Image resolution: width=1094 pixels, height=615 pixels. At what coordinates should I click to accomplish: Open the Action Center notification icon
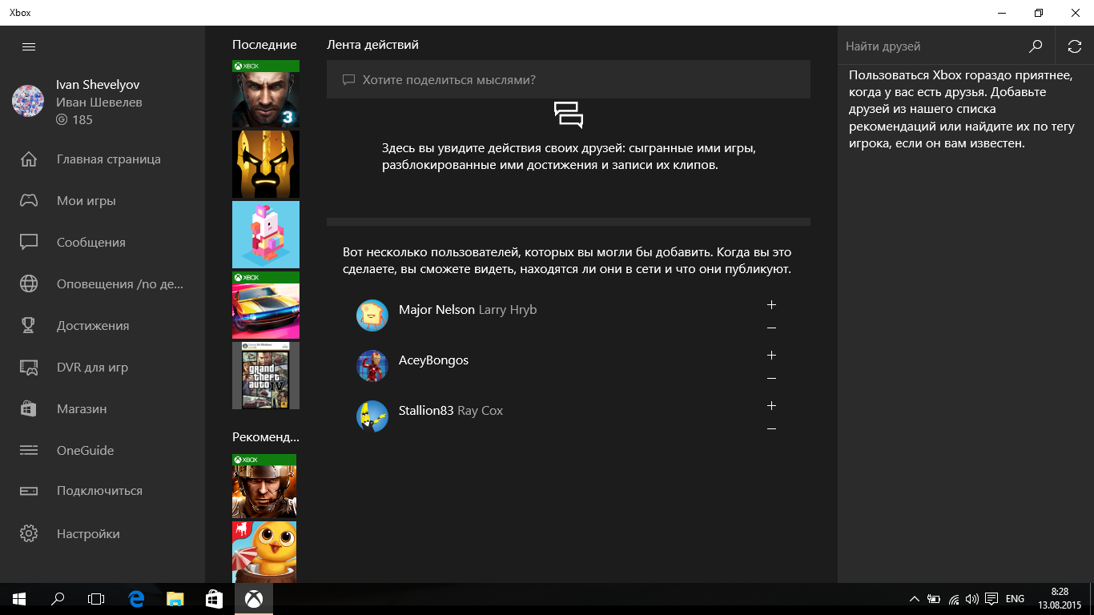(991, 599)
